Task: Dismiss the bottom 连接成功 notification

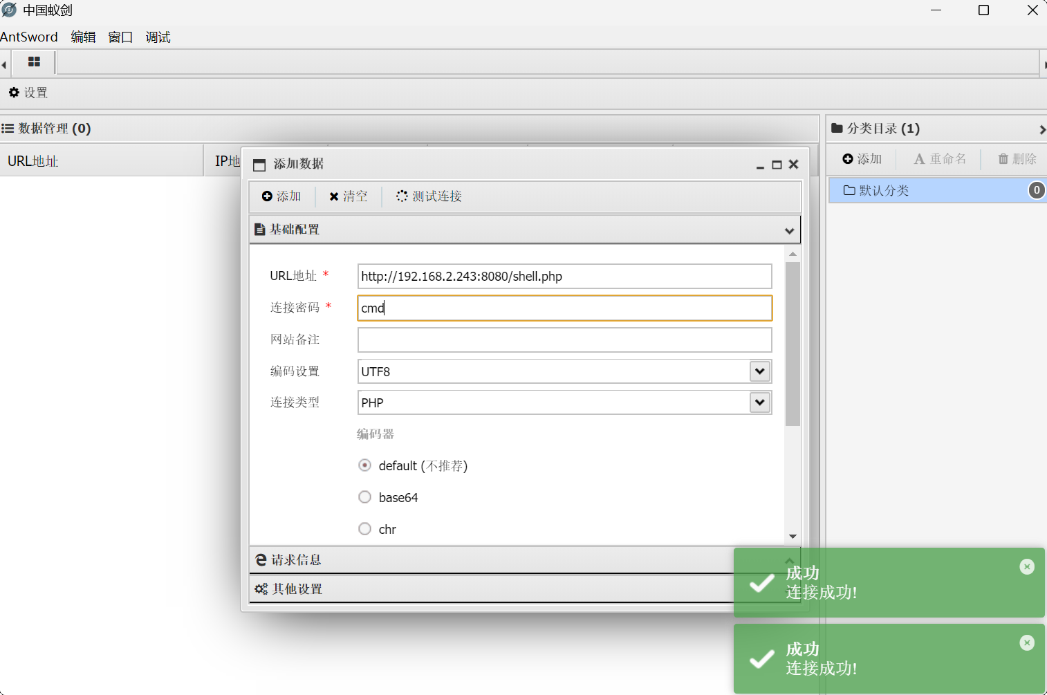Action: (x=1027, y=643)
